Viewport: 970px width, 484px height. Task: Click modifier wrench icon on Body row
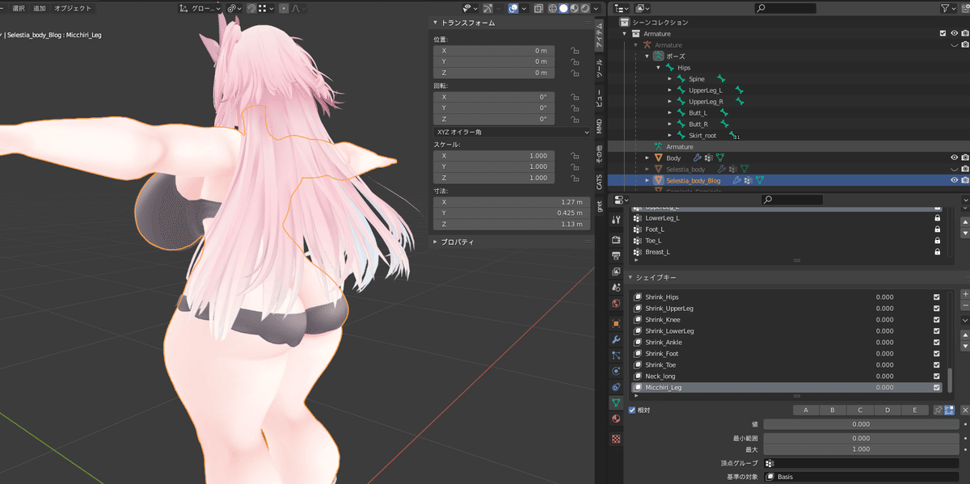point(696,158)
